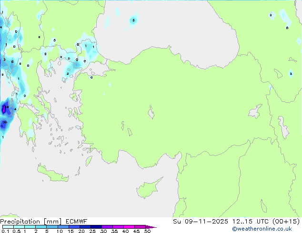Click the '6' precipitation value in the west
Screen dimensions: 302x233
12,62
